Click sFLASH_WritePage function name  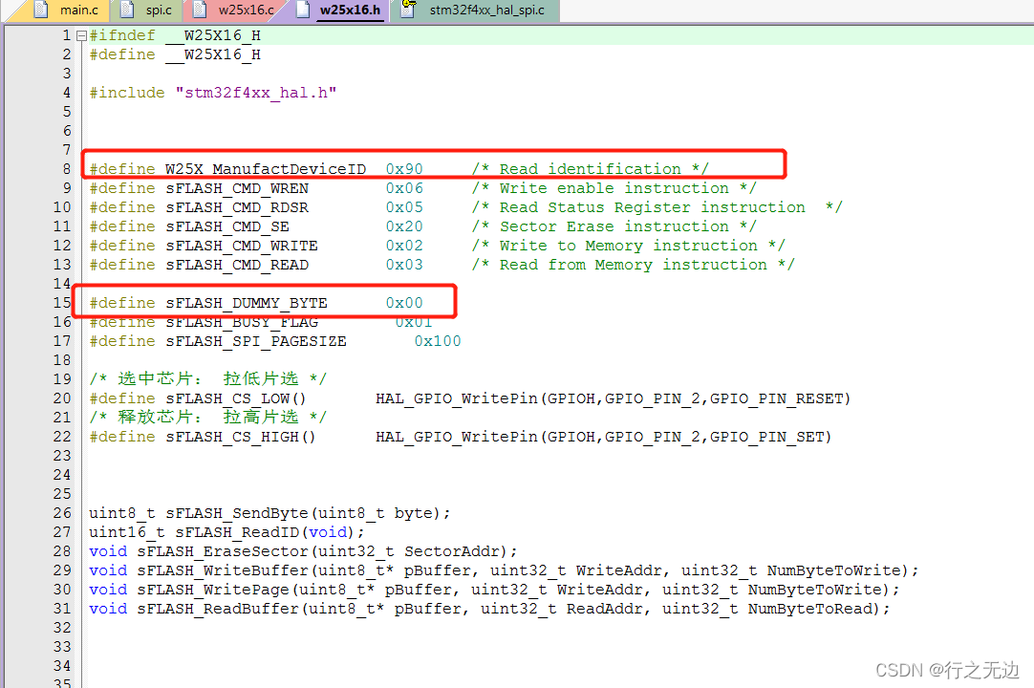(213, 591)
